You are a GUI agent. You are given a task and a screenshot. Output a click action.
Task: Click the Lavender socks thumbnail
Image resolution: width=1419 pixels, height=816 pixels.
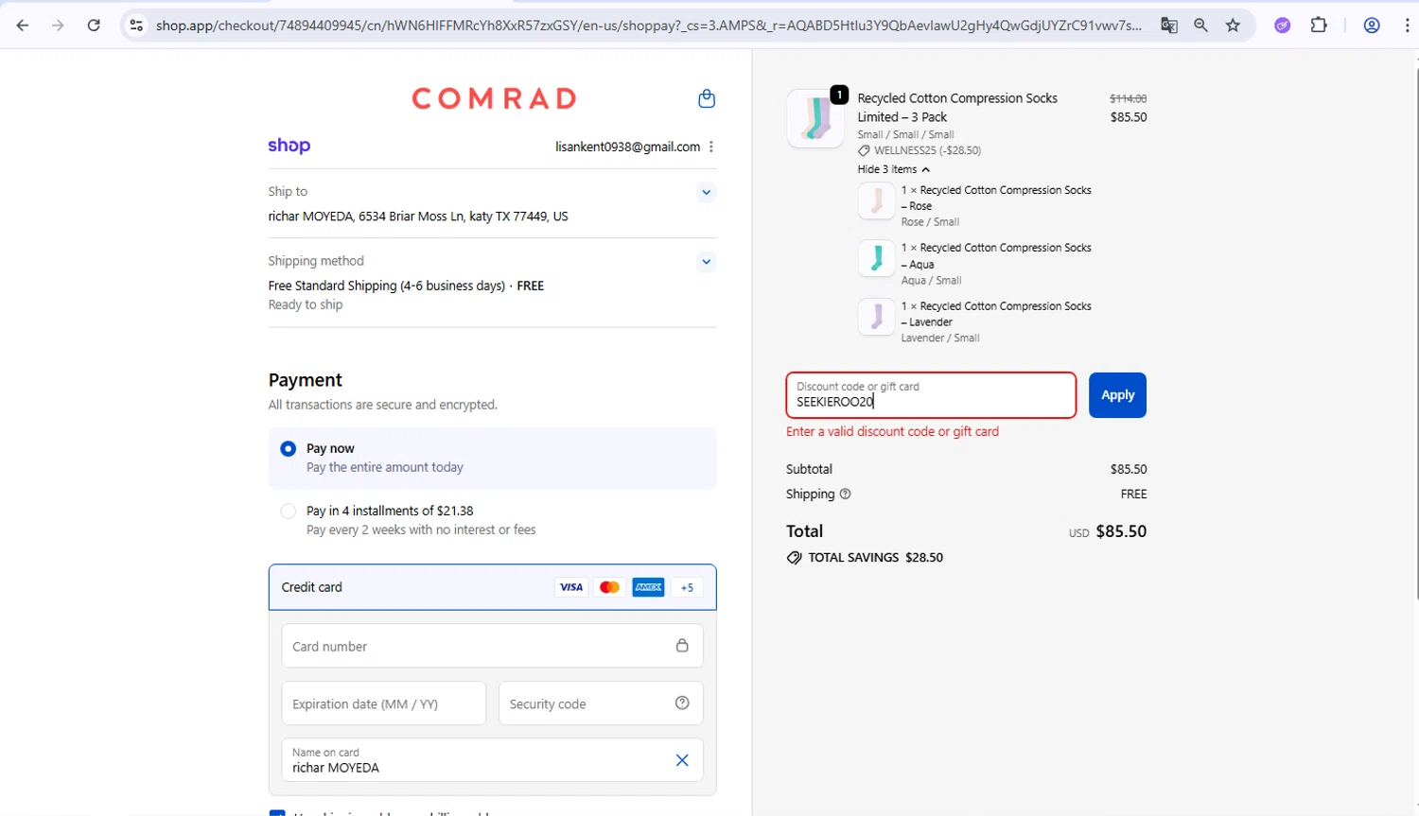(x=877, y=317)
